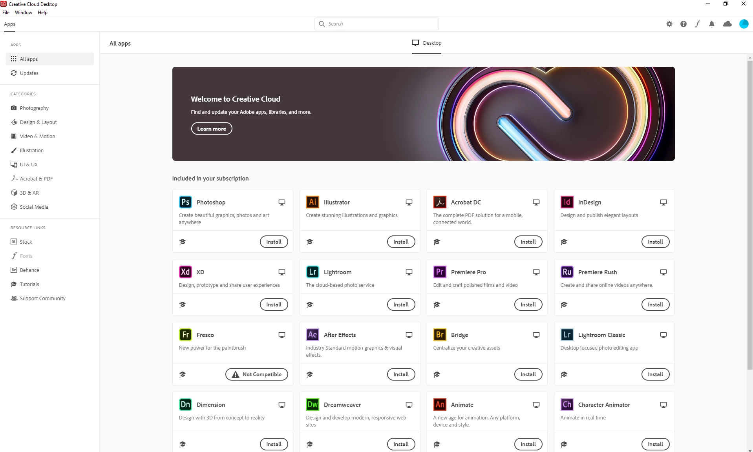Click the Dimension app icon
This screenshot has width=753, height=452.
tap(185, 405)
